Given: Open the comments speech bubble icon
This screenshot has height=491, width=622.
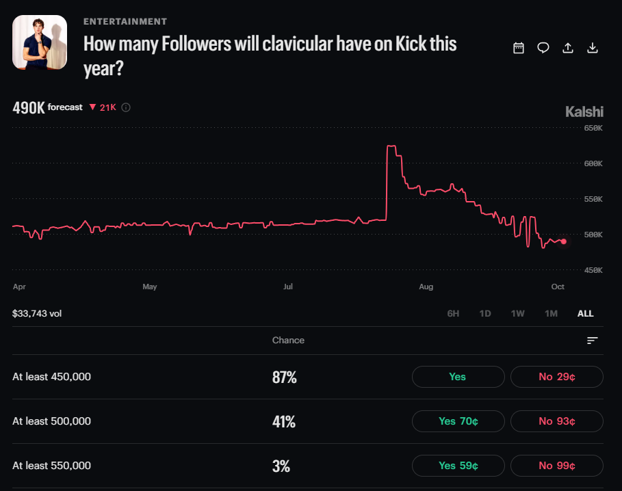Looking at the screenshot, I should pos(543,48).
